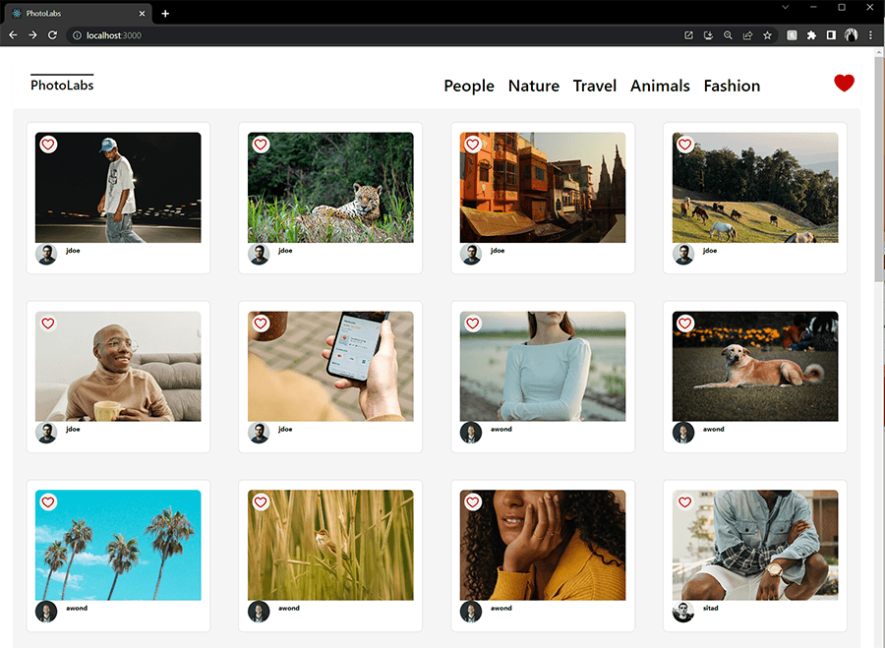Click awond's avatar on the palm trees photo
This screenshot has width=885, height=648.
(x=46, y=611)
